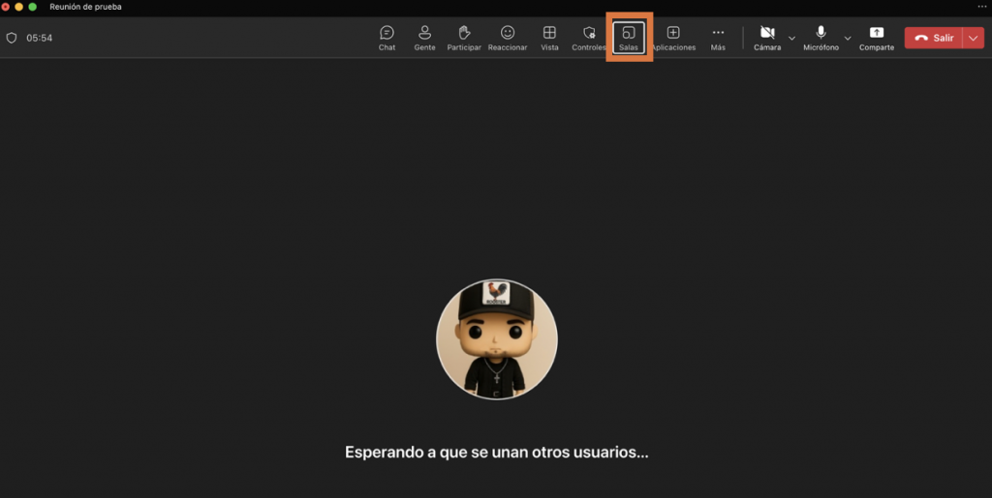
Task: Click the shield security icon
Action: pyautogui.click(x=12, y=38)
